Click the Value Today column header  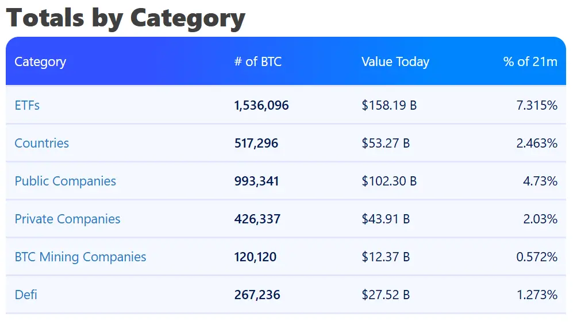[395, 62]
